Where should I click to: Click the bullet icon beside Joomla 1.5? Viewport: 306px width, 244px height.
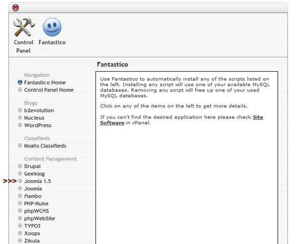pyautogui.click(x=20, y=181)
